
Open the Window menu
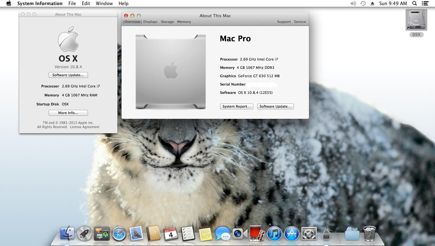click(x=104, y=4)
